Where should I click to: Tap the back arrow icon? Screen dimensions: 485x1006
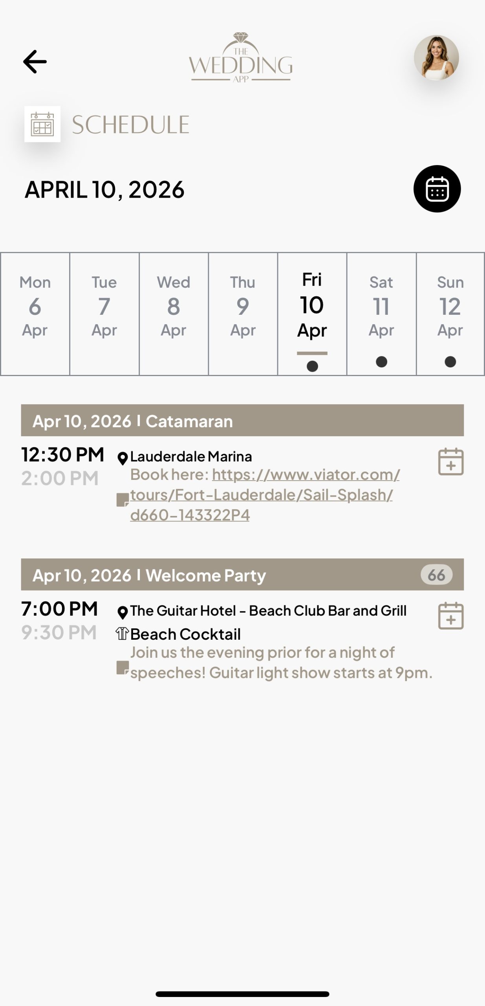point(35,62)
